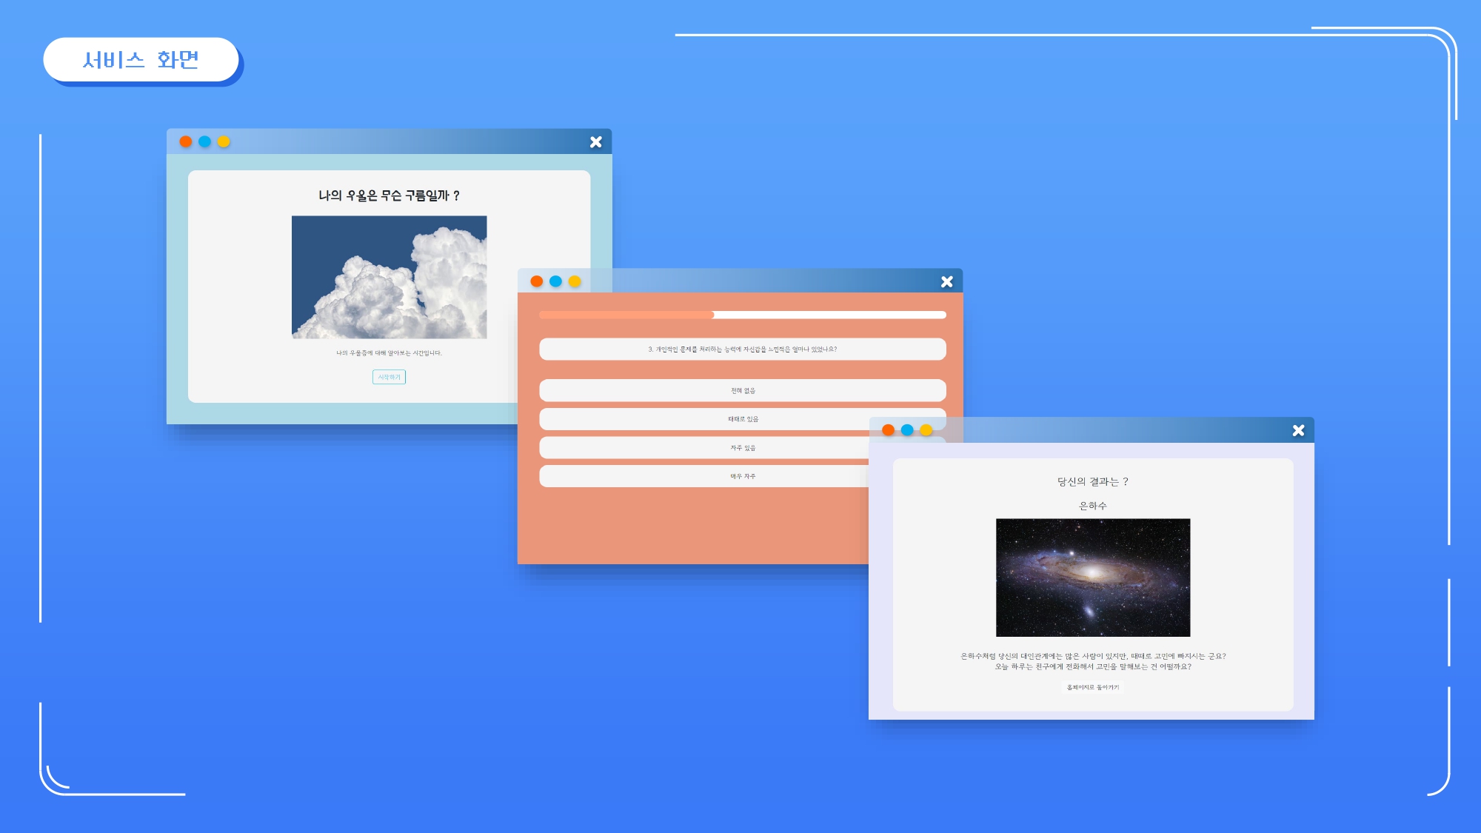Image resolution: width=1481 pixels, height=833 pixels.
Task: Pick the 매우 자주 answer
Action: (x=742, y=476)
